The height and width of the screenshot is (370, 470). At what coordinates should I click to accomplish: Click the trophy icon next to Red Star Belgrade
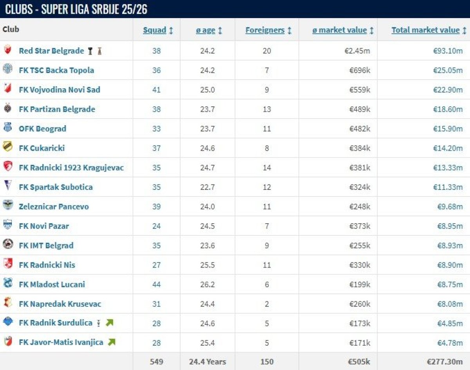click(x=91, y=51)
